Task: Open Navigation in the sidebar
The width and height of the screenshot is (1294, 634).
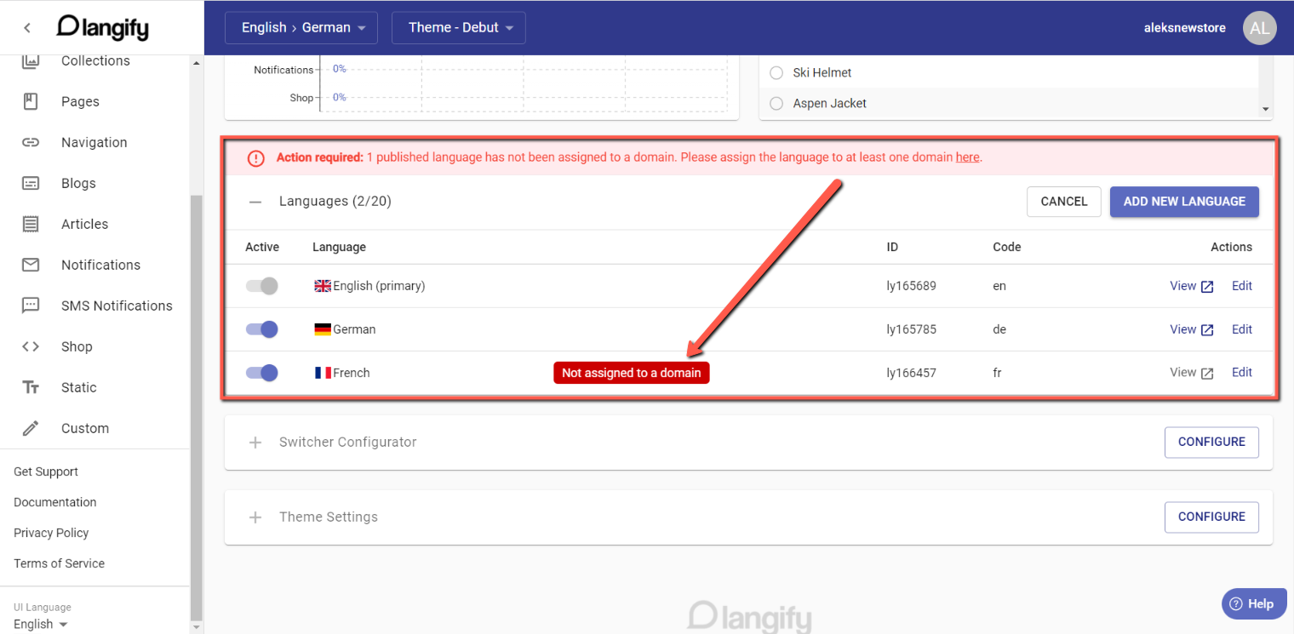Action: tap(94, 142)
